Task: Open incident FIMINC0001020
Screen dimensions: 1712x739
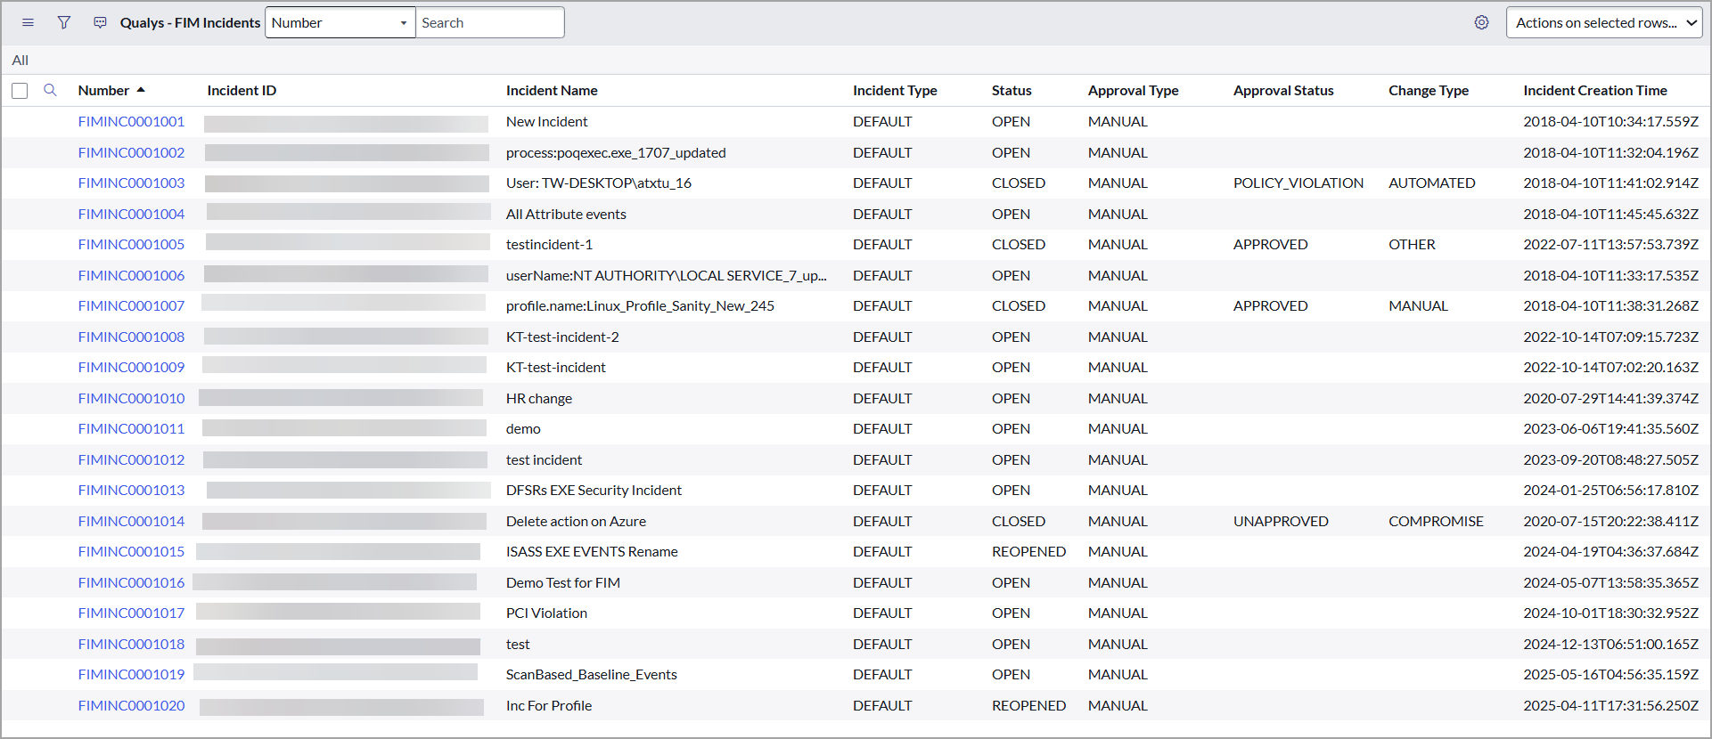Action: pos(131,706)
